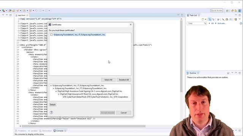Viewport: 243px width, 136px height.
Task: Close the Certificates dialog with X
Action: 131,25
